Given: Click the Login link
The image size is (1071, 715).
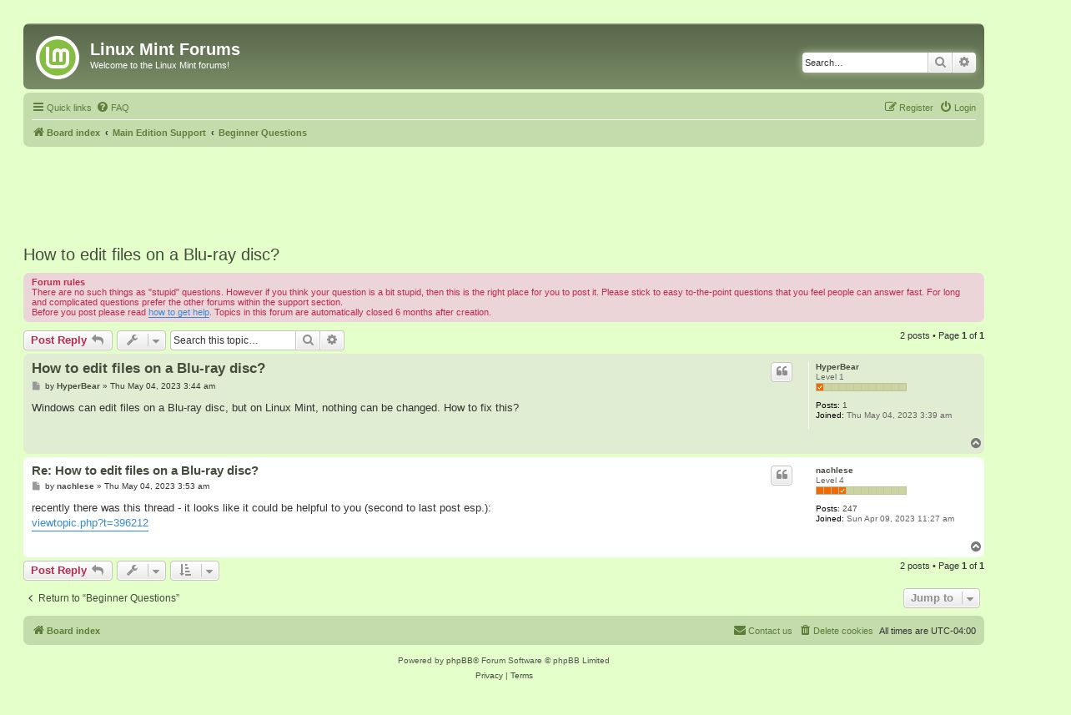Looking at the screenshot, I should pos(958,108).
